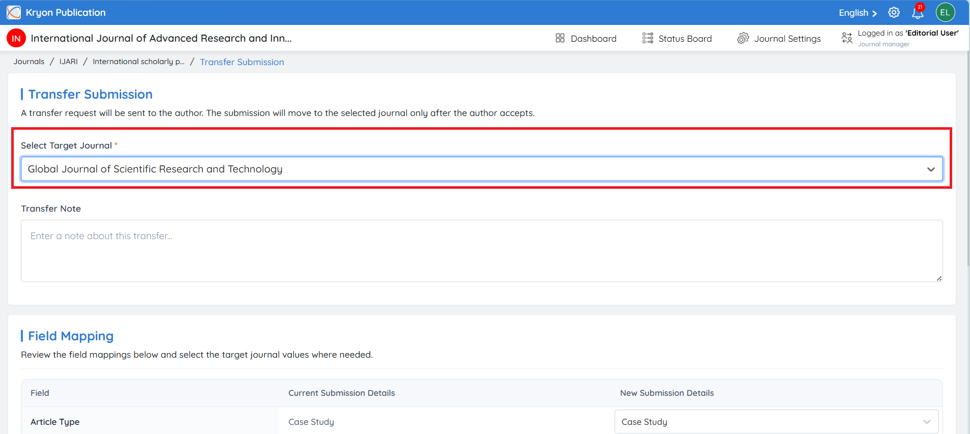
Task: Click the Dashboard grid icon
Action: pyautogui.click(x=560, y=38)
